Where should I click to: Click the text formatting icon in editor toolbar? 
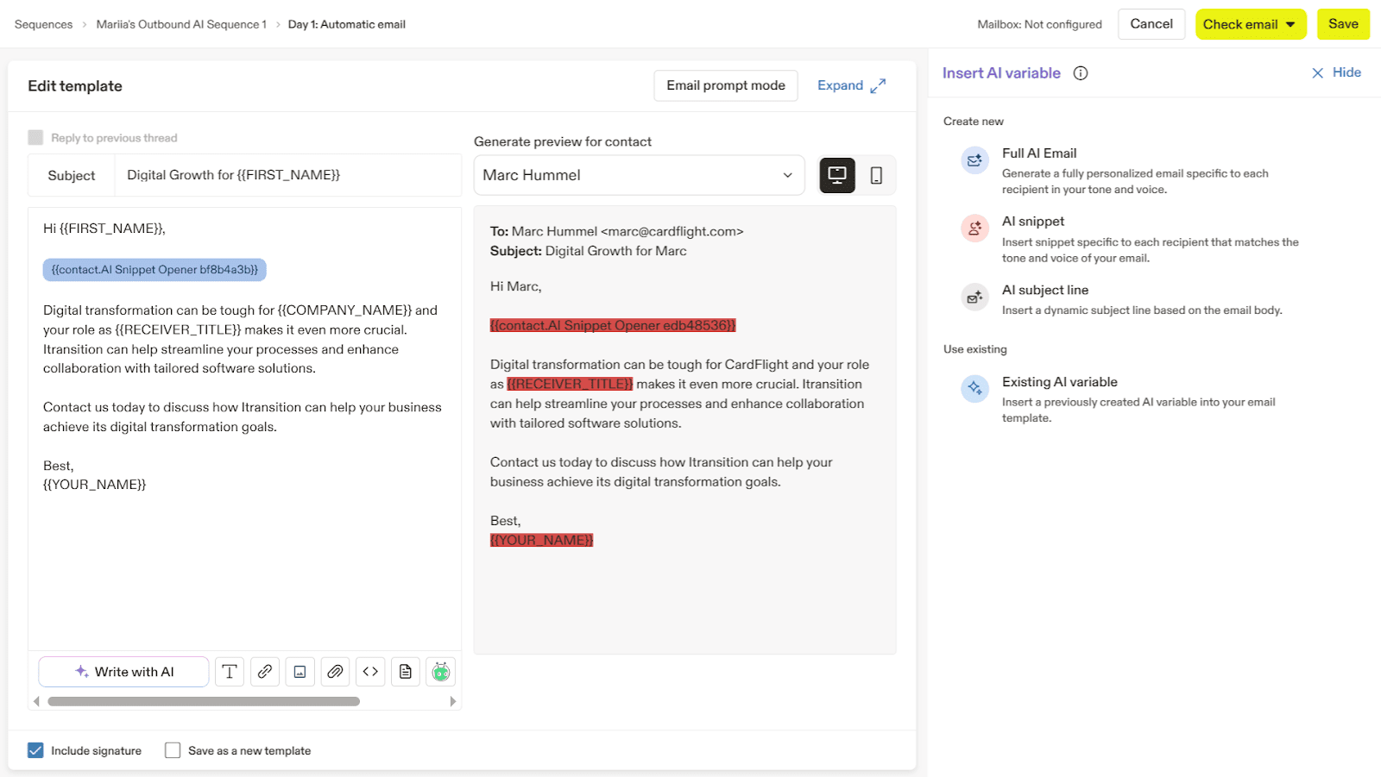(230, 672)
